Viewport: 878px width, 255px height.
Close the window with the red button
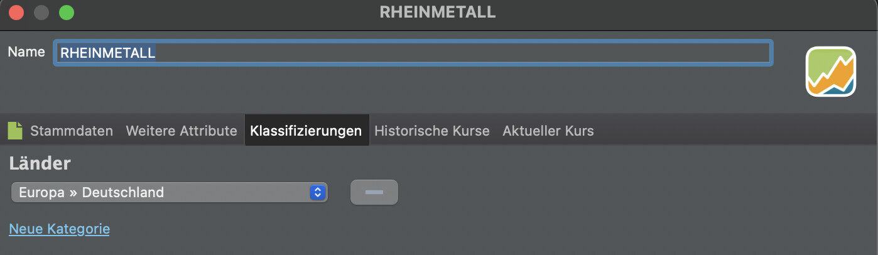point(16,13)
